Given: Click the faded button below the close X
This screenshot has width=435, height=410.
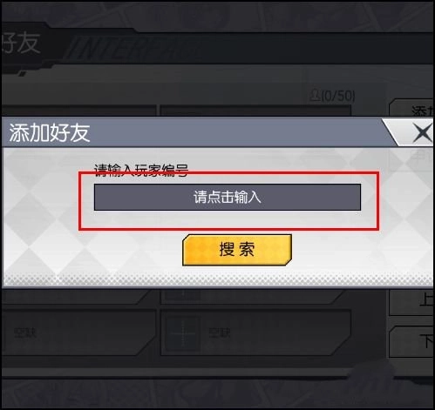Looking at the screenshot, I should pyautogui.click(x=411, y=159).
